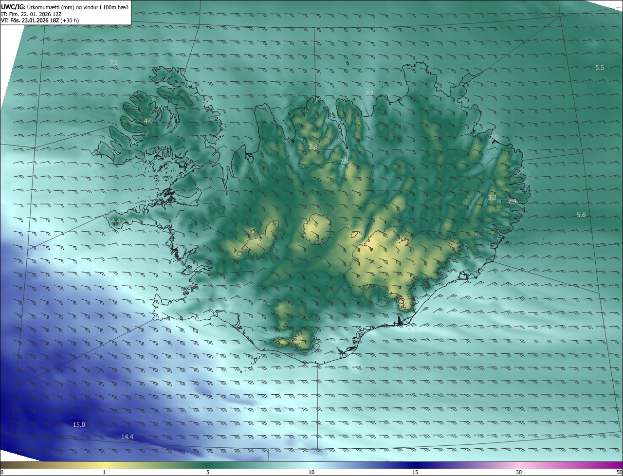The width and height of the screenshot is (623, 476).
Task: Click the '5.5' value in the northeast corner
Action: click(600, 67)
